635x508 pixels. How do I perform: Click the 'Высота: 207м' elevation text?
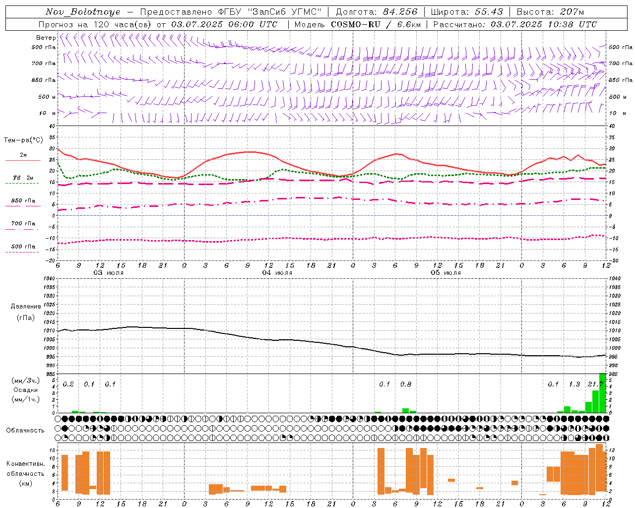pyautogui.click(x=550, y=12)
